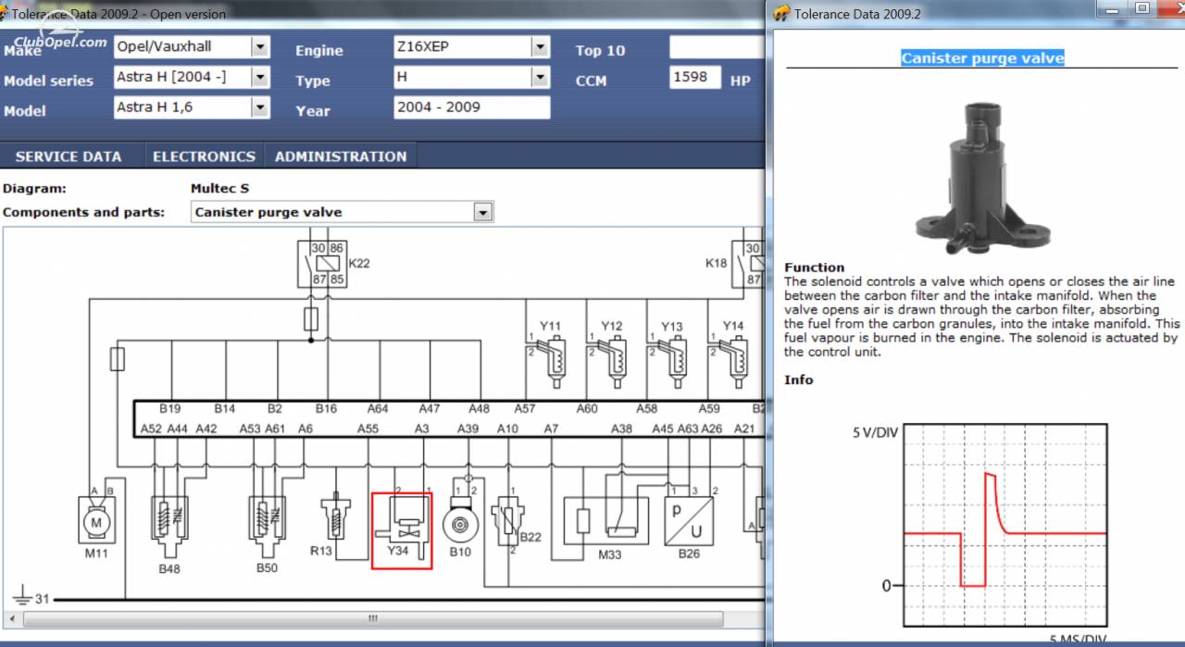Click terminal label A3 on the control unit
1185x647 pixels.
pos(422,429)
